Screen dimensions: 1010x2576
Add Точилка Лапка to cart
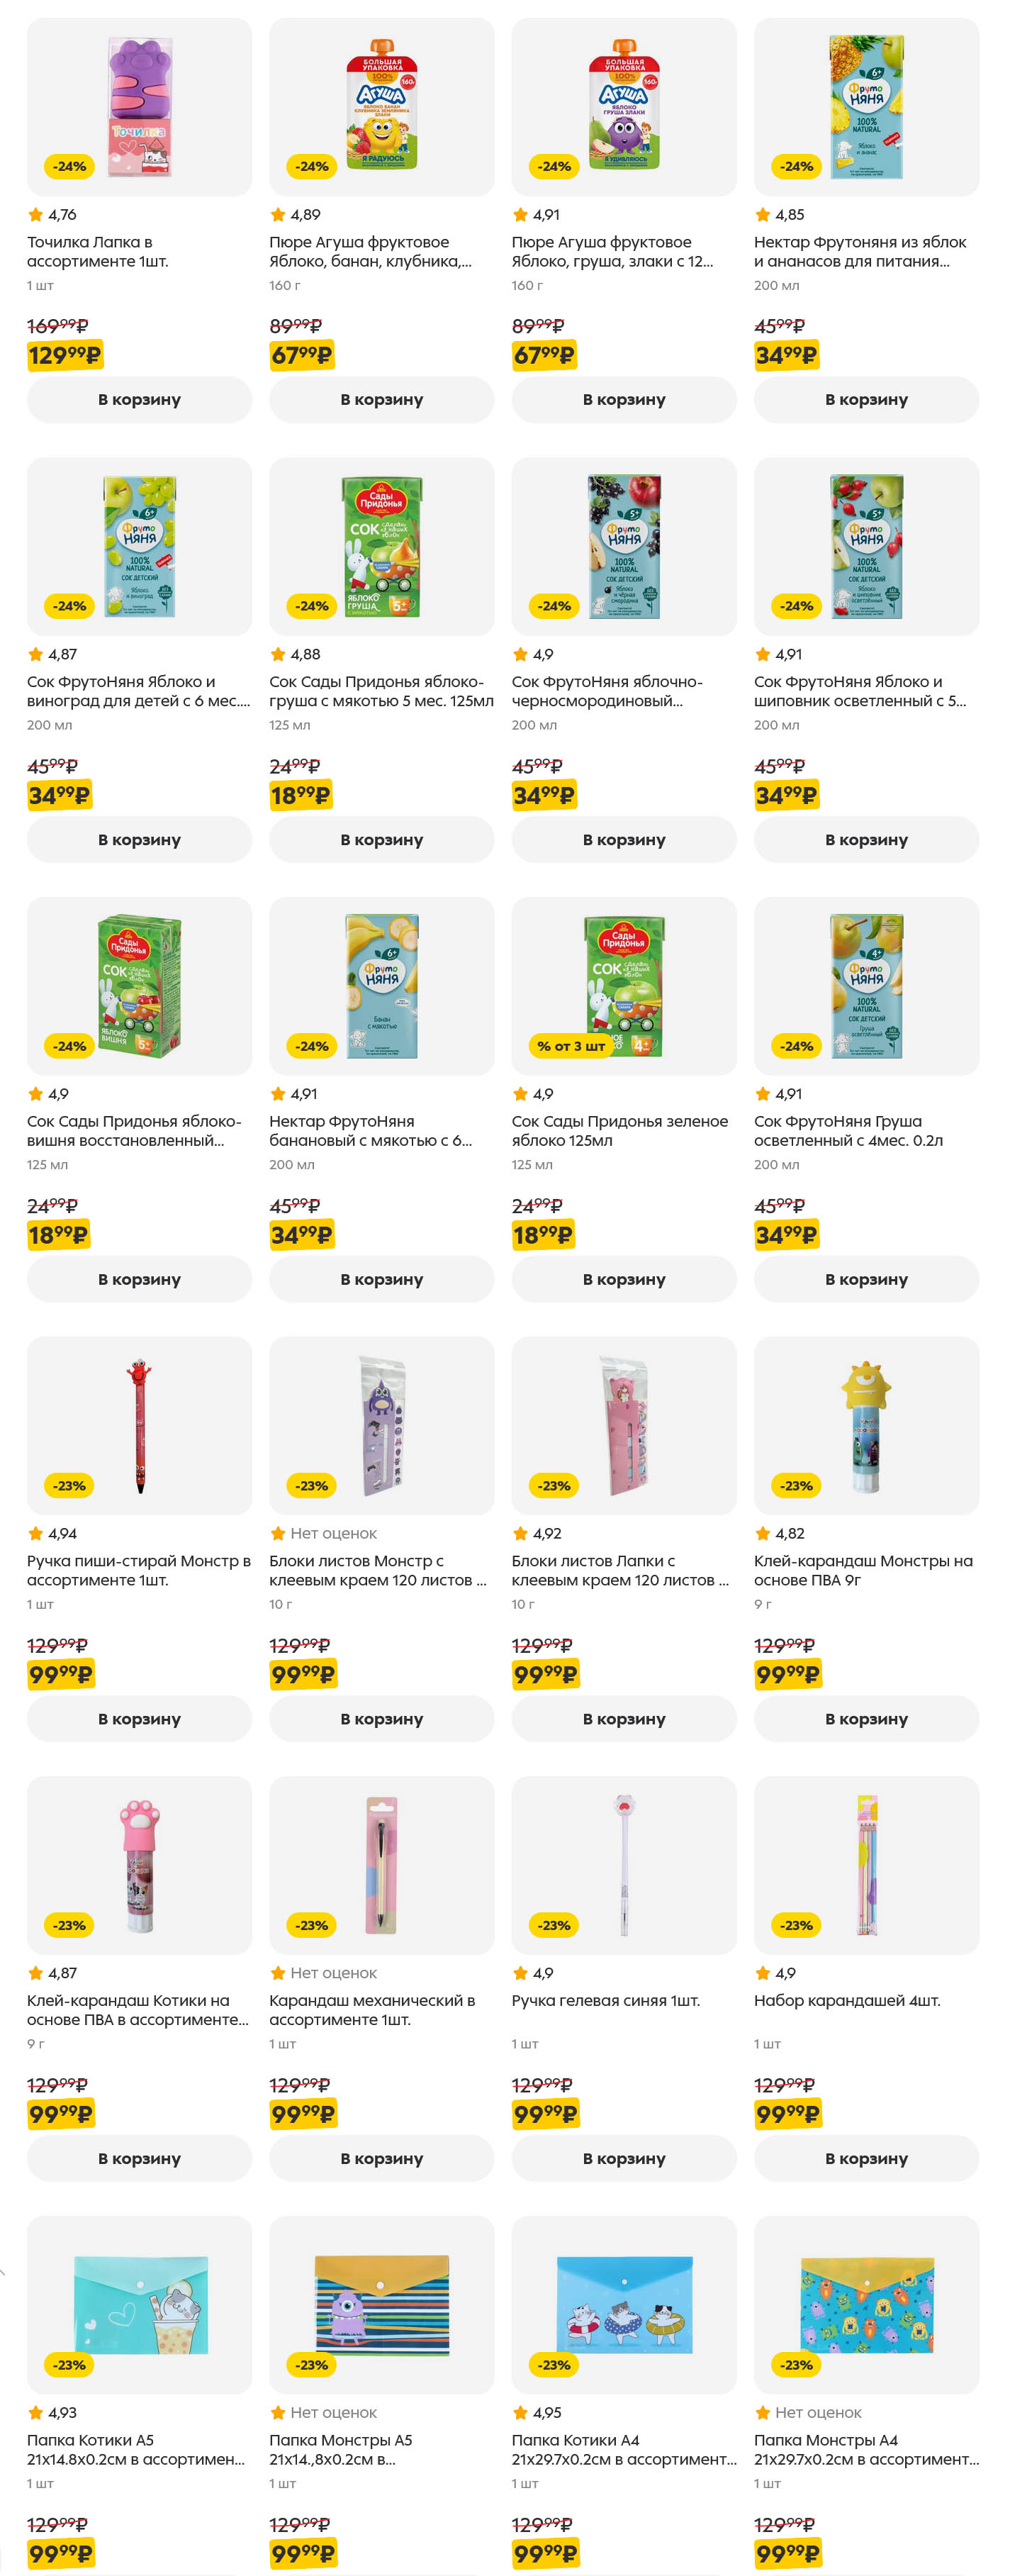point(139,400)
